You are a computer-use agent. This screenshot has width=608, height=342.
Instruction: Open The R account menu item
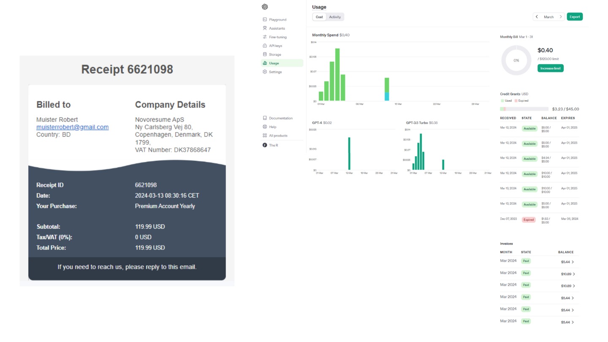273,145
